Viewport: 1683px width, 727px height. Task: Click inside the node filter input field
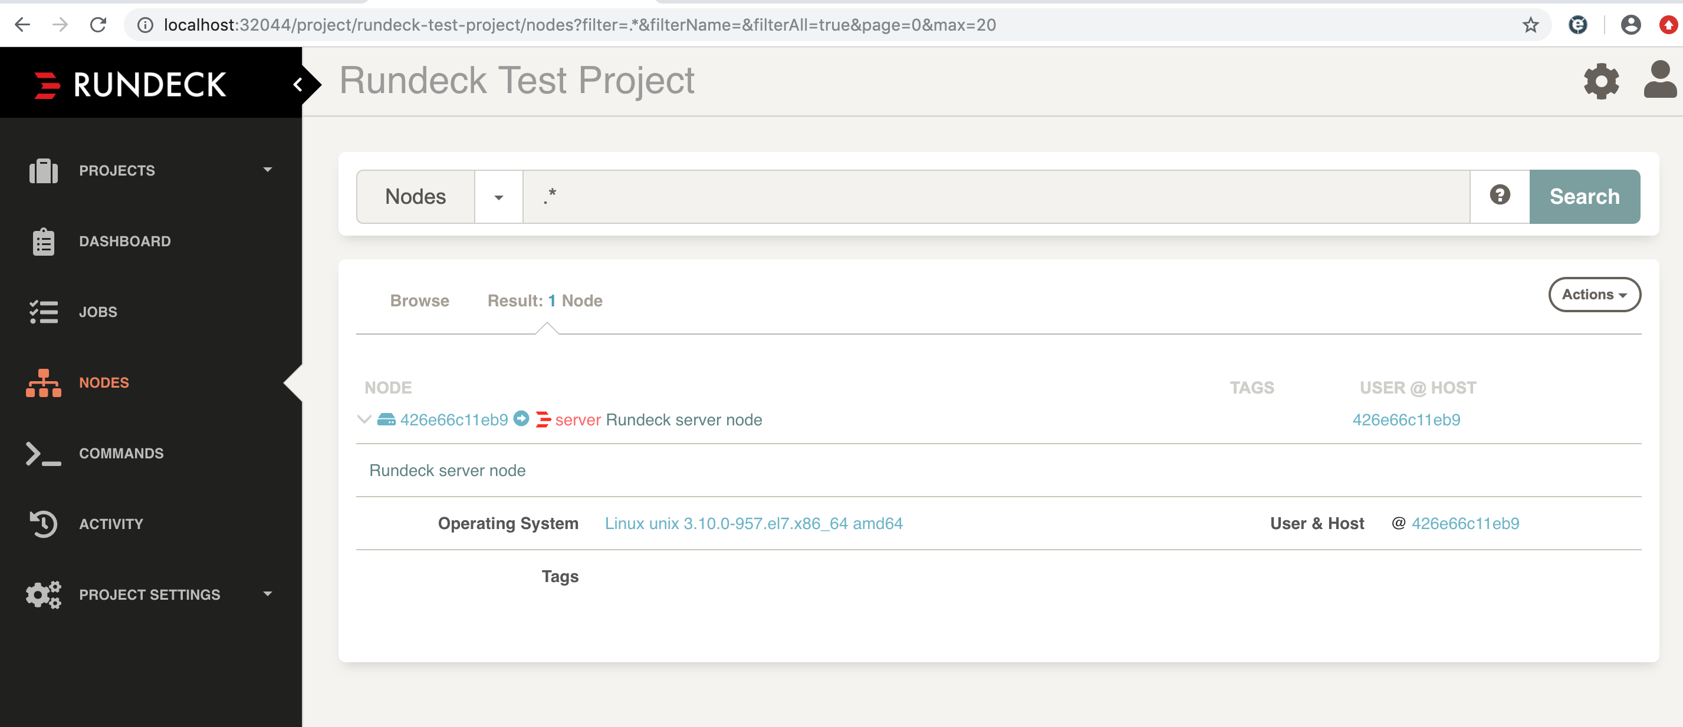coord(915,196)
